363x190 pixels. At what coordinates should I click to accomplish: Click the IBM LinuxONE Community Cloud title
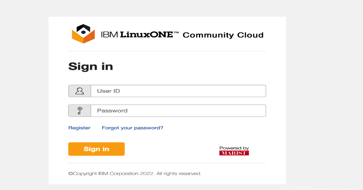(x=182, y=35)
